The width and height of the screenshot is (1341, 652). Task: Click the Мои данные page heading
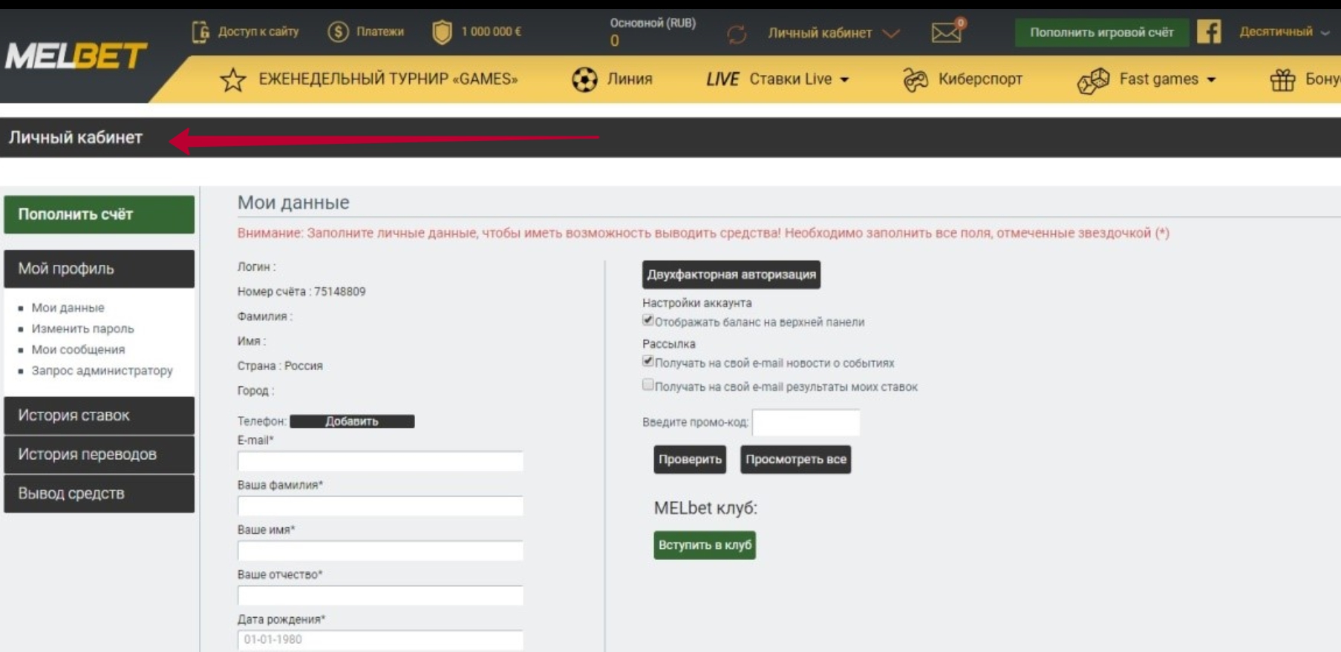tap(293, 202)
